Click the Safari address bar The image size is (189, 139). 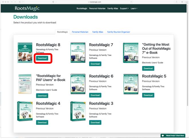coord(95,2)
